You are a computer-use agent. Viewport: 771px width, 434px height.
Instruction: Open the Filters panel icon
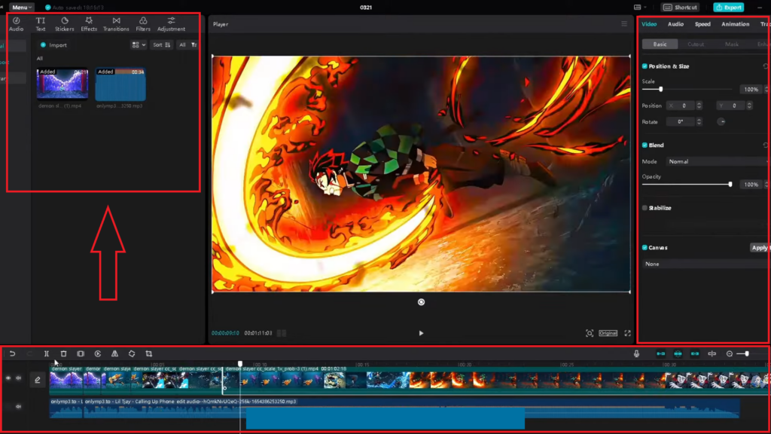[143, 23]
